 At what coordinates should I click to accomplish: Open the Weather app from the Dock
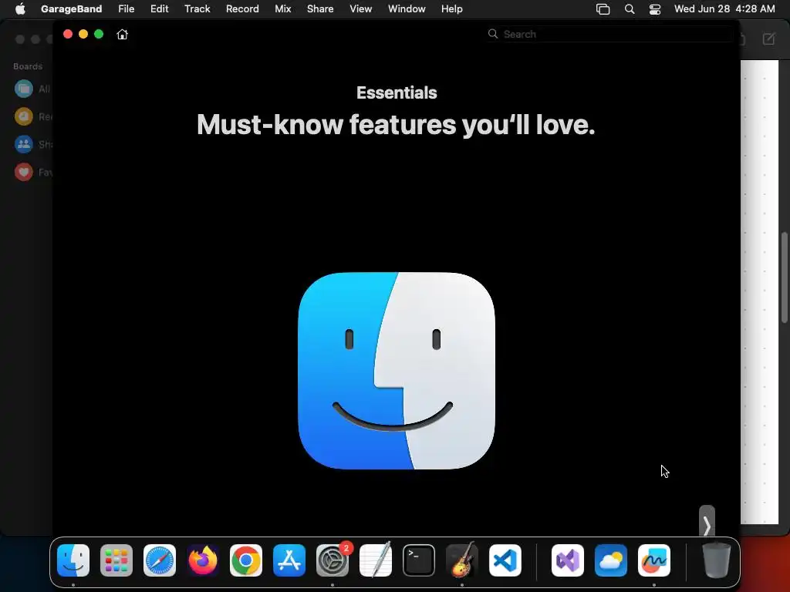(611, 560)
